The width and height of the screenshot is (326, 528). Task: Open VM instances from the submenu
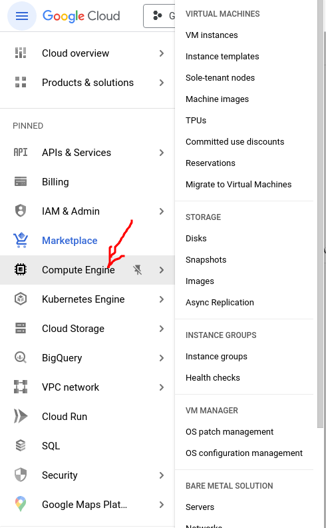point(212,35)
